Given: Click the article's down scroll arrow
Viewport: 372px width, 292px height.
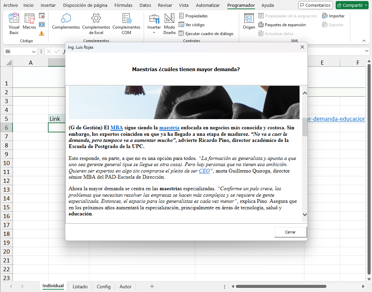Looking at the screenshot, I should [x=305, y=214].
